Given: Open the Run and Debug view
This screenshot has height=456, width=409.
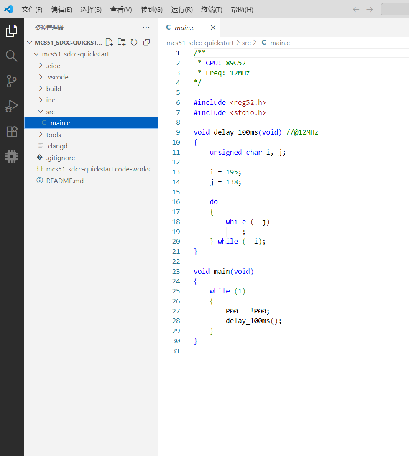Looking at the screenshot, I should [x=12, y=106].
